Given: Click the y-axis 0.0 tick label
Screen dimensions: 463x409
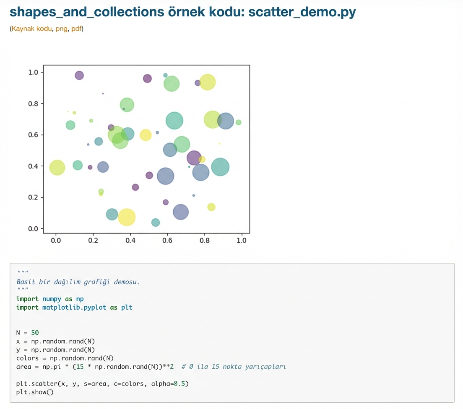Looking at the screenshot, I should click(33, 229).
